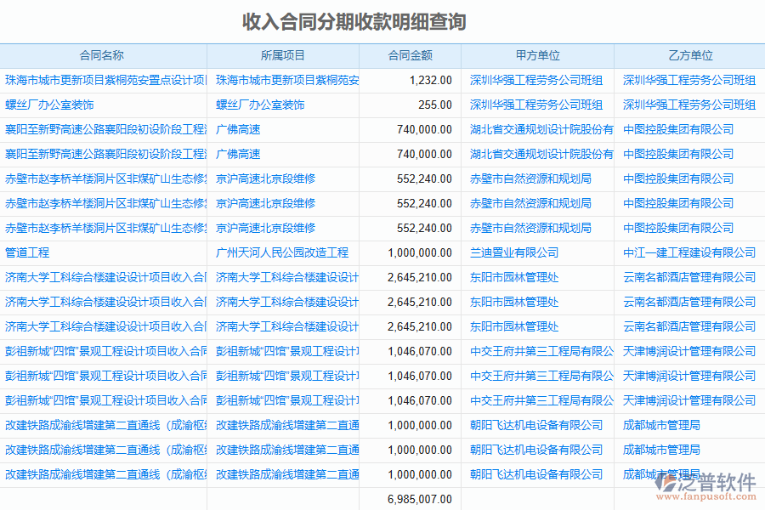Viewport: 765px width, 510px height.
Task: Open 螺丝厂办公室装饰 in the 所属项目 column
Action: coord(260,105)
